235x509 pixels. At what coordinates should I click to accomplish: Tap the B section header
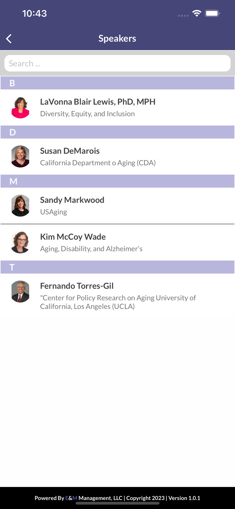click(x=118, y=83)
